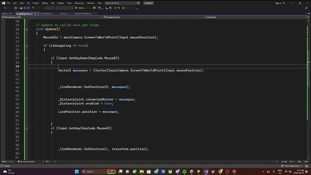The height and width of the screenshot is (175, 311).
Task: Click the Save All toolbar icon
Action: (28, 8)
